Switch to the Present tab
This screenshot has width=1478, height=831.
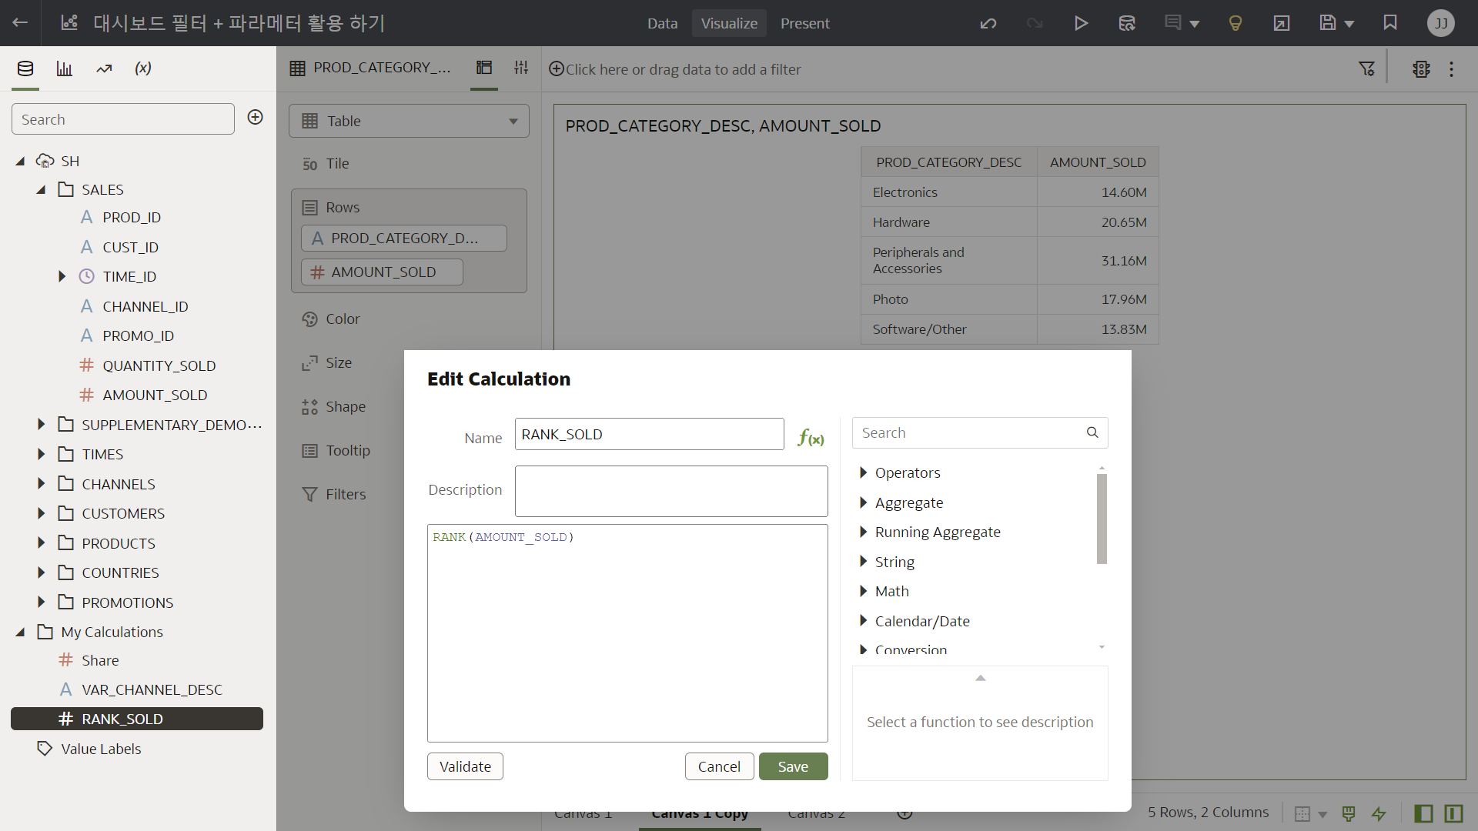click(x=804, y=23)
